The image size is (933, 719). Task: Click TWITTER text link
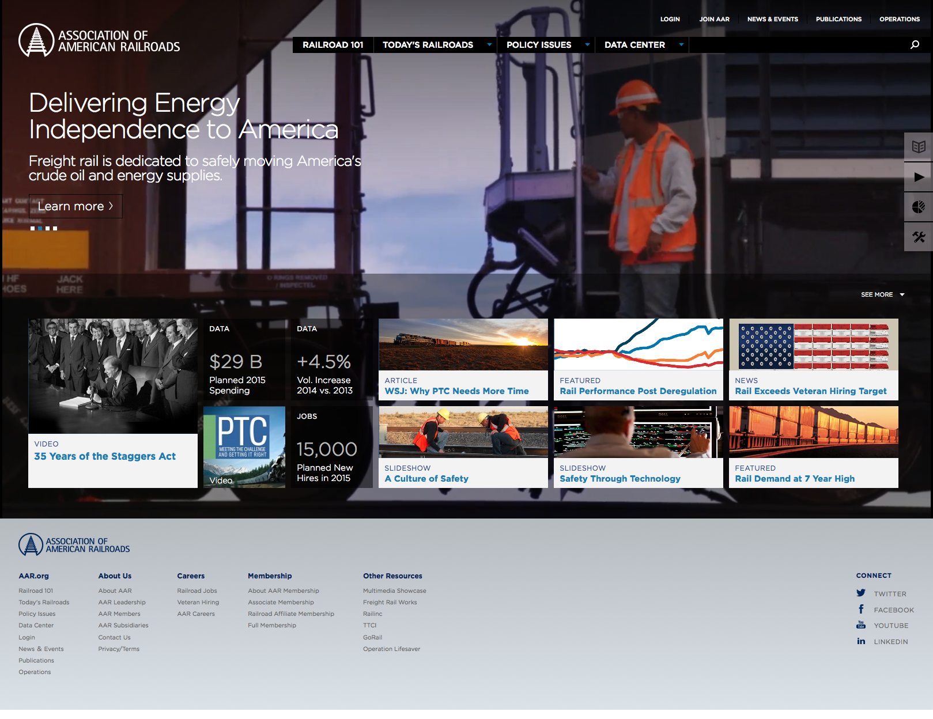click(890, 594)
